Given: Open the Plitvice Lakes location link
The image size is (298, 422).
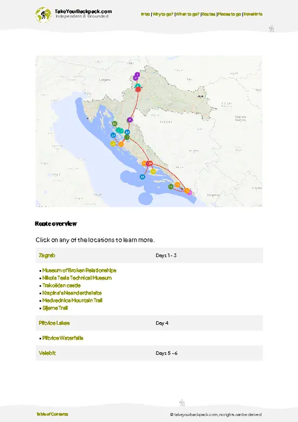Looking at the screenshot, I should [54, 323].
